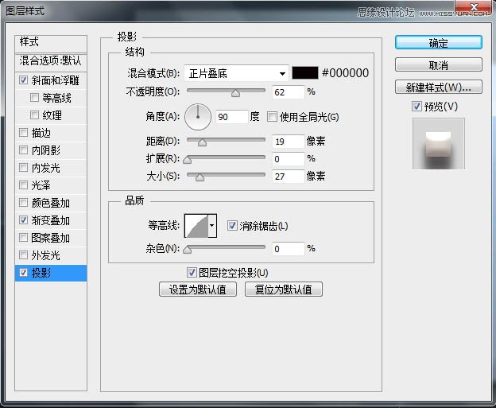The height and width of the screenshot is (408, 496).
Task: Click 复位为默认值 button
Action: 284,289
